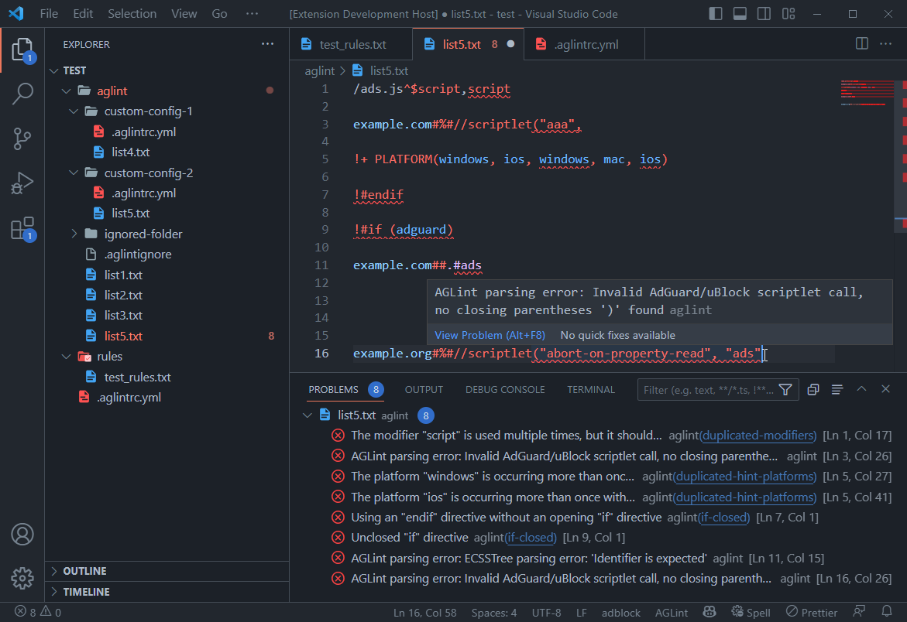This screenshot has width=907, height=622.
Task: Click the Prettier status bar item
Action: tap(810, 611)
